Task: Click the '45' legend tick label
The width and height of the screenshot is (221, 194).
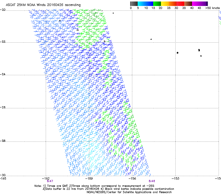Action: pos(199,8)
